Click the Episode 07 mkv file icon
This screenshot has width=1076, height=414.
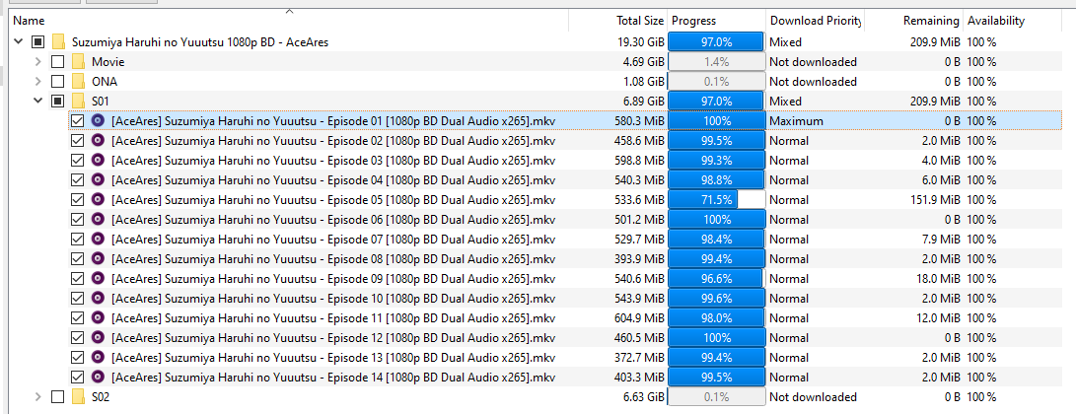coord(98,240)
